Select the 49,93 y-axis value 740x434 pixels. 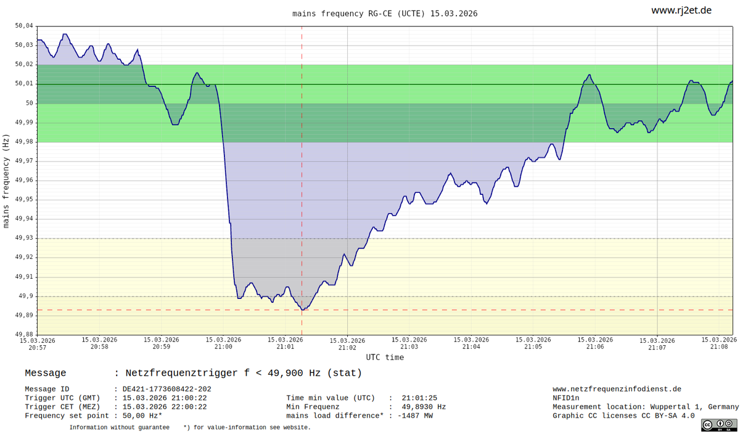click(23, 238)
